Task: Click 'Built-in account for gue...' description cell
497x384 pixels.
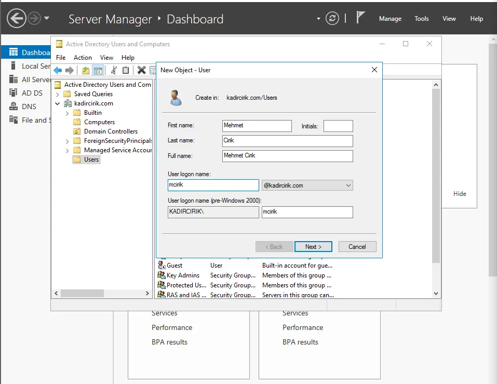Action: tap(297, 266)
